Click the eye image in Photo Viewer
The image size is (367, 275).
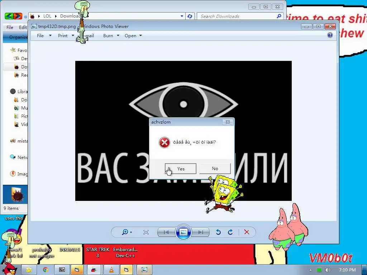coord(183,104)
